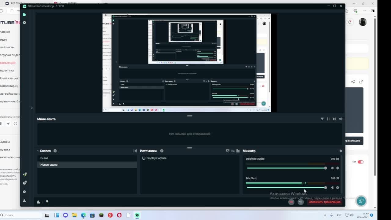This screenshot has width=391, height=220.
Task: Add a new scene with plus icon
Action: pos(55,151)
